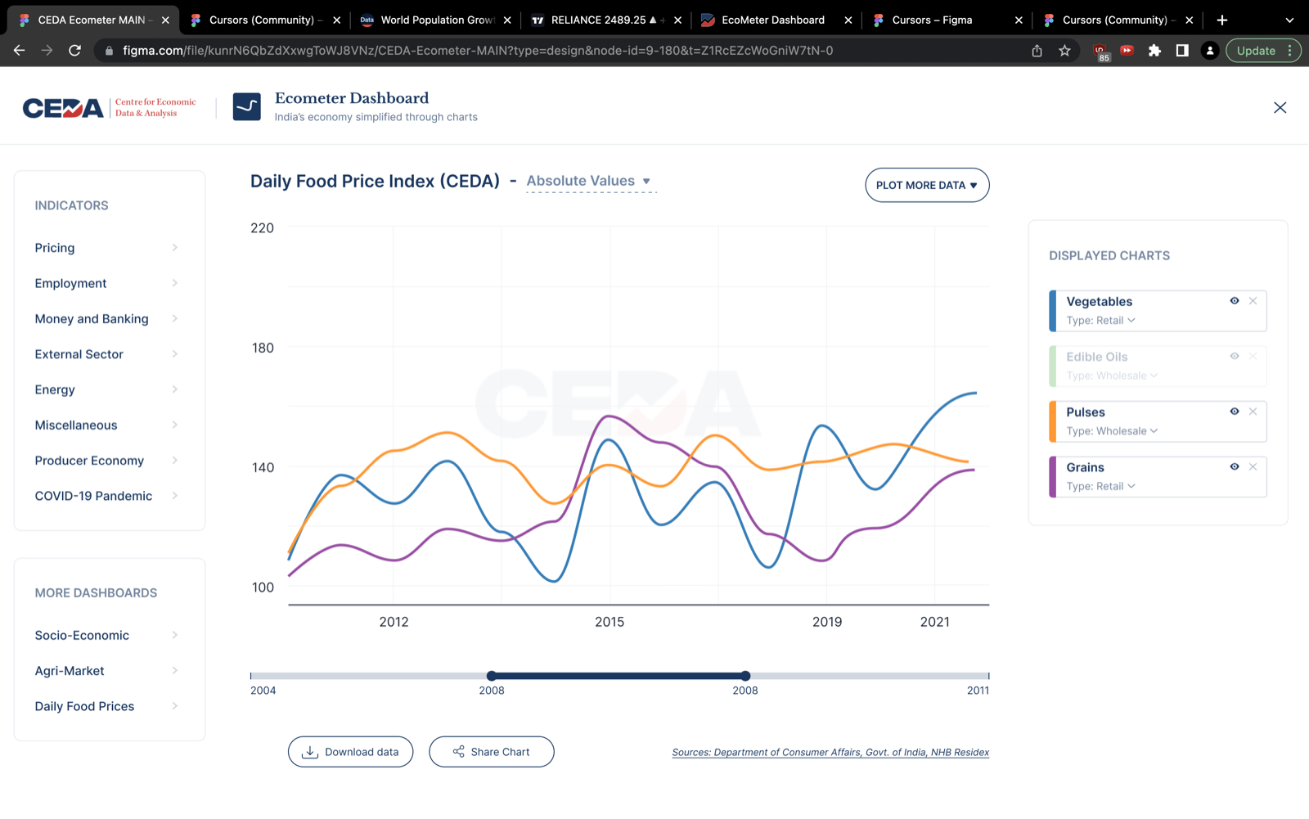Open the side panel icon in Chrome toolbar
Viewport: 1309px width, 819px height.
click(1182, 51)
